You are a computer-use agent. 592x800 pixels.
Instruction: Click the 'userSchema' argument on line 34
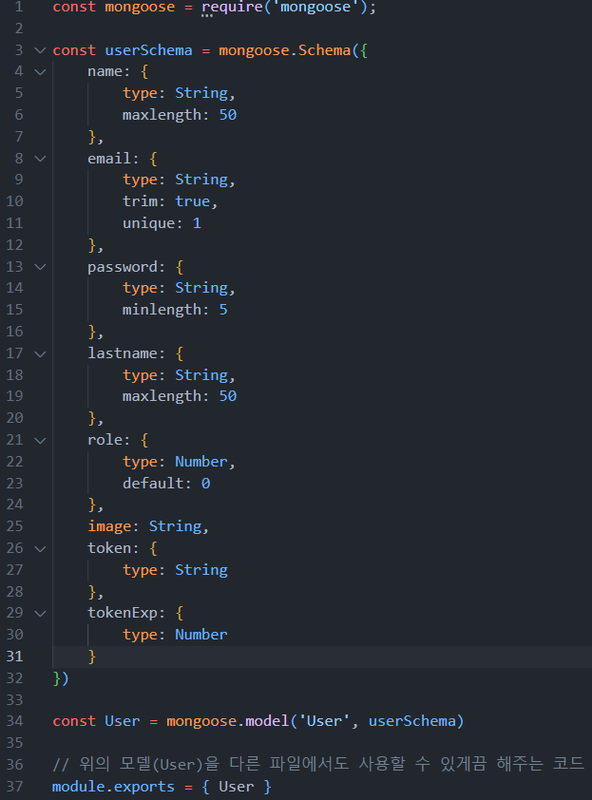click(x=412, y=721)
